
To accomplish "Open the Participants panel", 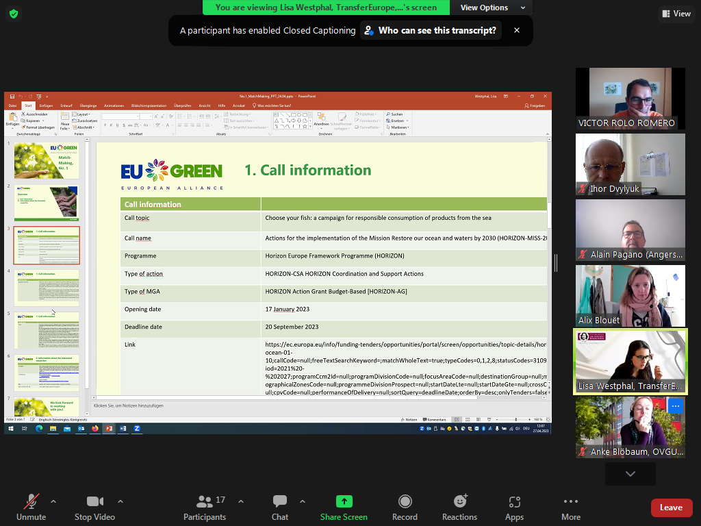I will click(205, 508).
